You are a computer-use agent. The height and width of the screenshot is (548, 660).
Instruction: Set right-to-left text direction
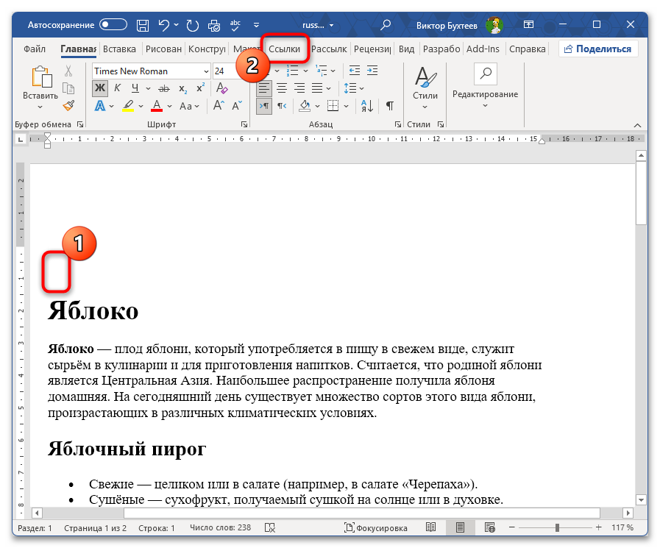point(282,106)
